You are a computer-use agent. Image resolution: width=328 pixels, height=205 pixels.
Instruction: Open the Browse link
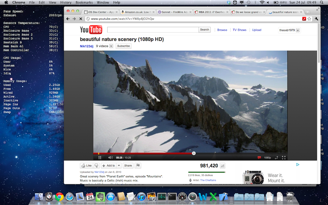[x=222, y=30]
